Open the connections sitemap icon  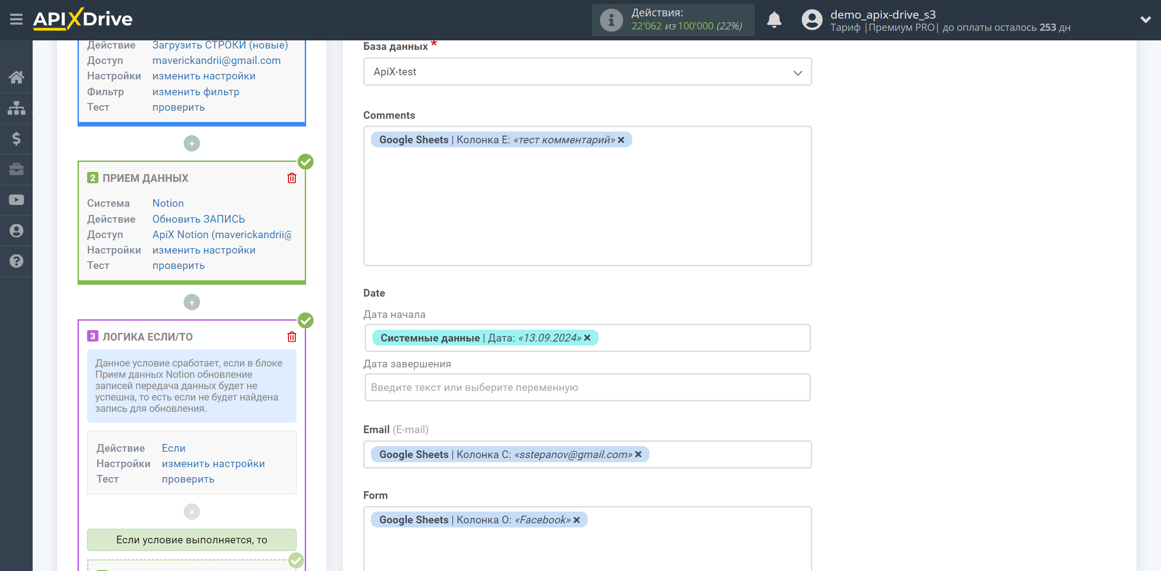coord(16,108)
